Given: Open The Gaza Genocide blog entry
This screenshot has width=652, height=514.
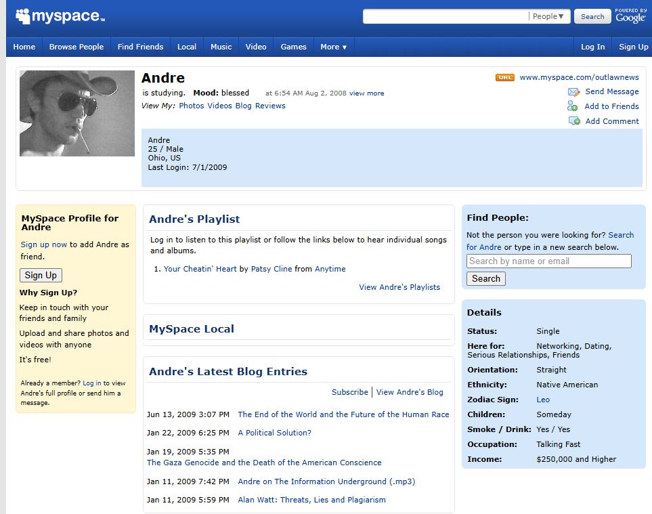Looking at the screenshot, I should (264, 463).
